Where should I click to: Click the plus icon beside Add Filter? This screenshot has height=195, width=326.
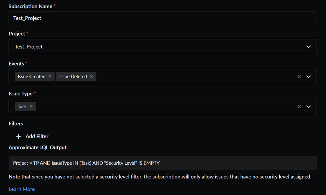coord(18,136)
